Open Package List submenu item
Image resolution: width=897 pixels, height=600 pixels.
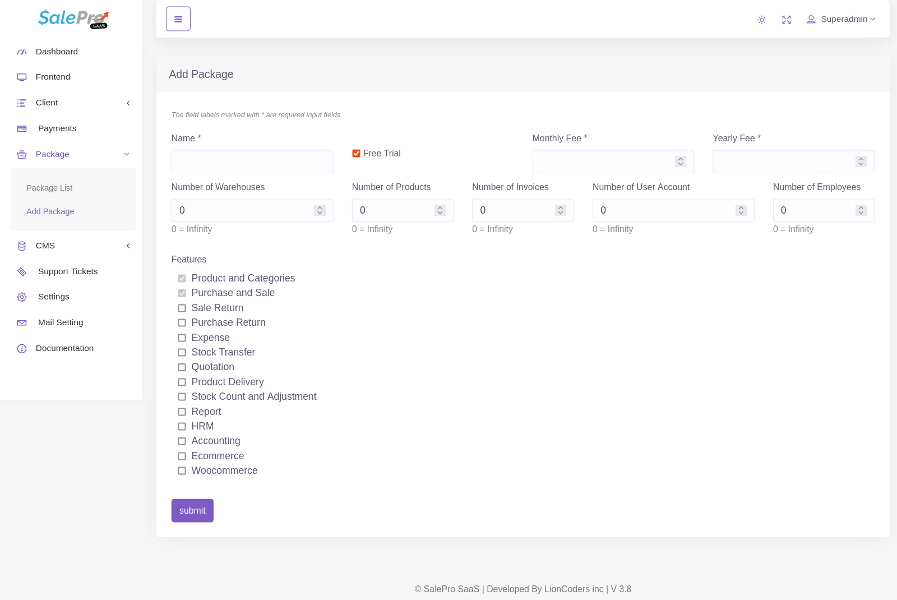(49, 188)
